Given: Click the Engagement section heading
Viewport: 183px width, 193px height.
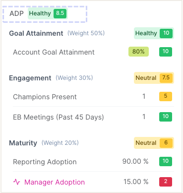Looking at the screenshot, I should click(x=30, y=78).
